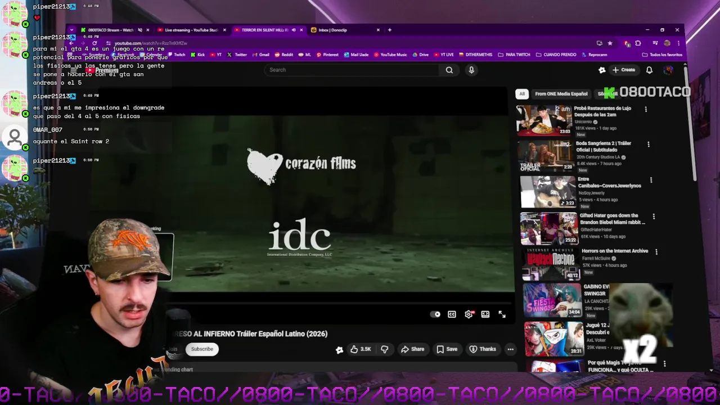Click the YouTube search field
Screen dimensions: 720x405
[x=352, y=70]
